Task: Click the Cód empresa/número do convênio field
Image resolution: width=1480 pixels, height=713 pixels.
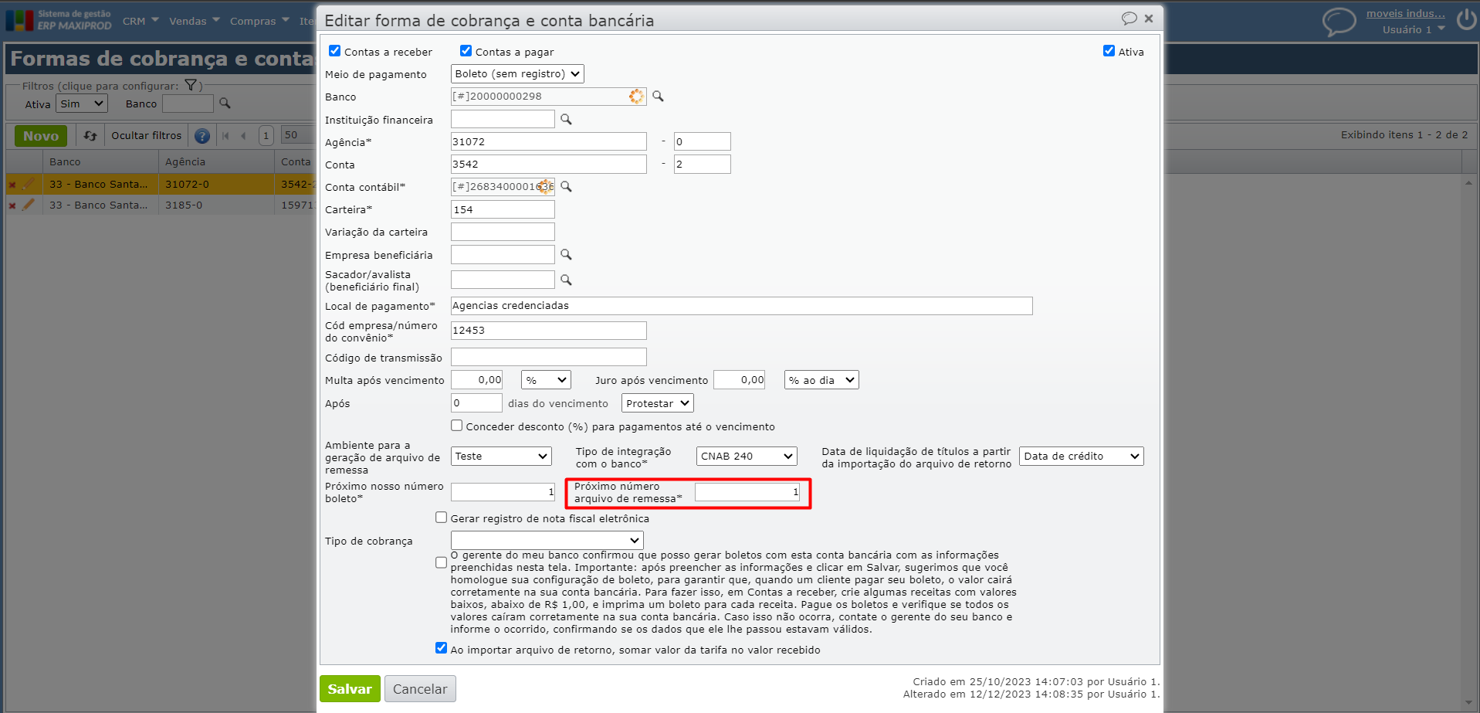Action: tap(549, 331)
